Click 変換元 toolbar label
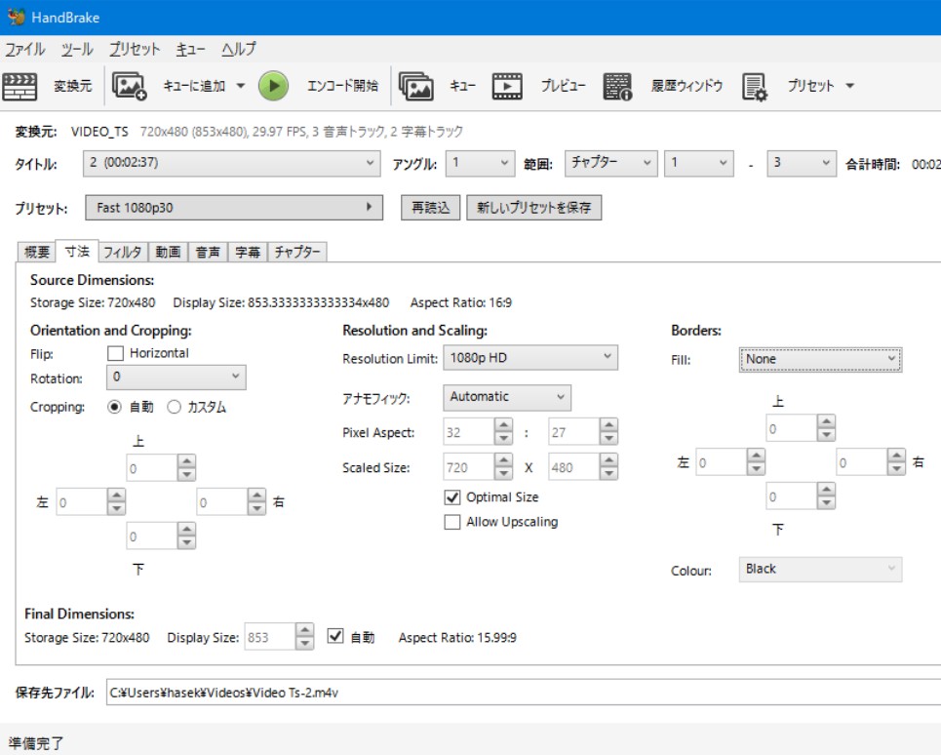Viewport: 941px width, 755px height. coord(73,86)
